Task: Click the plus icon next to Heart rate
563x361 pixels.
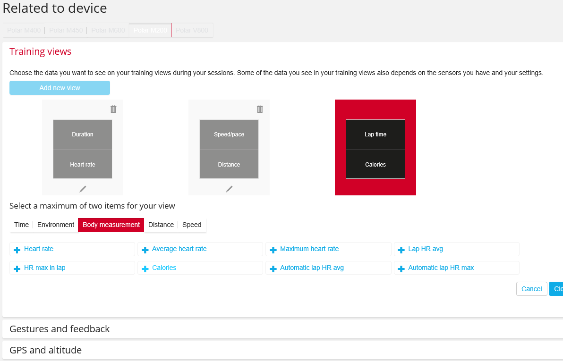Action: tap(17, 249)
